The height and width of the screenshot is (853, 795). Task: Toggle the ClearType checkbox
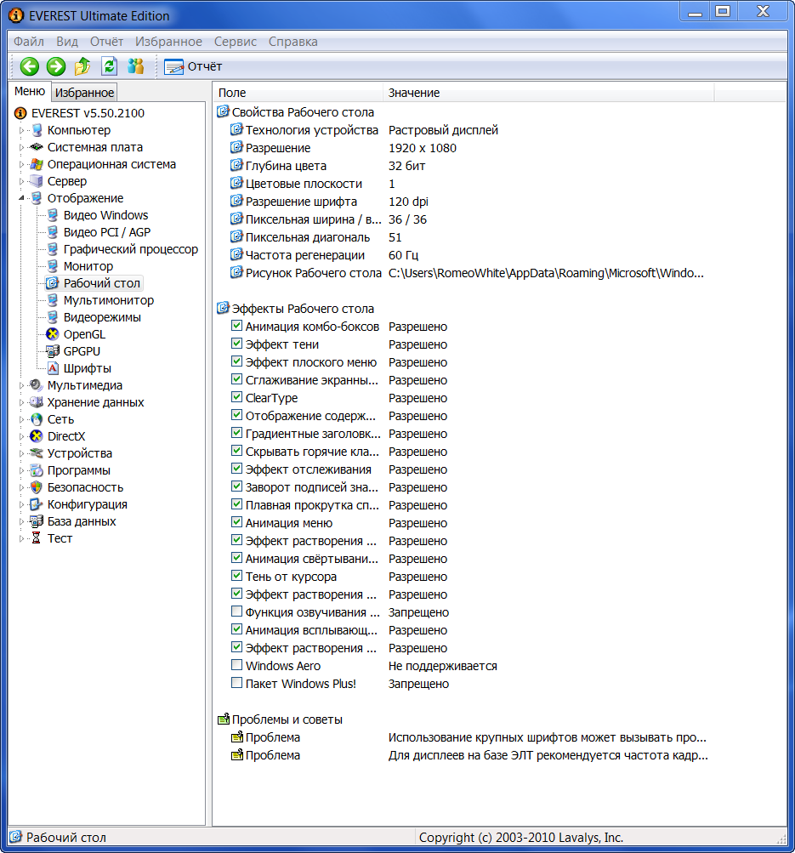[x=236, y=397]
